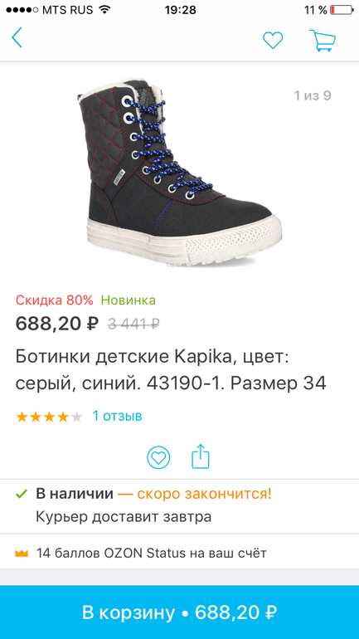Tap the 688,20 ₽ price

[57, 324]
